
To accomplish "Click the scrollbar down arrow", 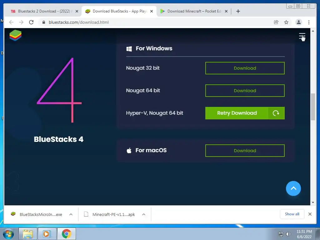I will [313, 202].
